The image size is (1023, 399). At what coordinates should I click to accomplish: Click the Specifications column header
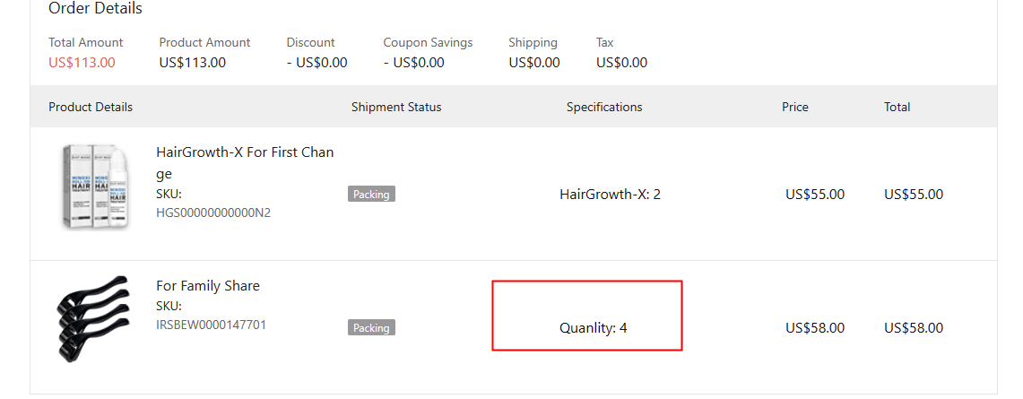pyautogui.click(x=604, y=107)
